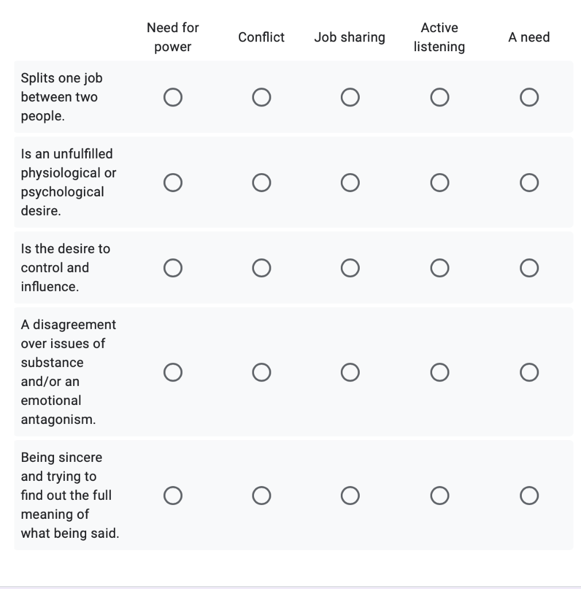581x589 pixels.
Task: Pick Job sharing for 'A disagreement over issues' row
Action: (350, 372)
